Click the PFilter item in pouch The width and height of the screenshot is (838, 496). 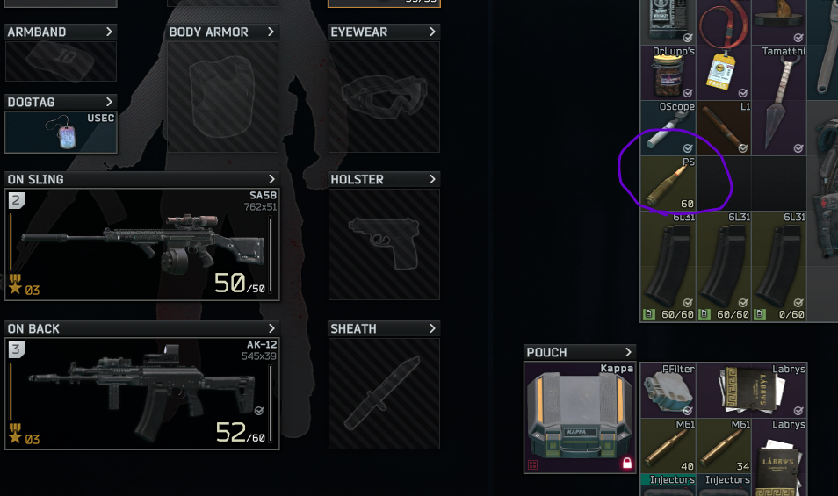[x=668, y=391]
